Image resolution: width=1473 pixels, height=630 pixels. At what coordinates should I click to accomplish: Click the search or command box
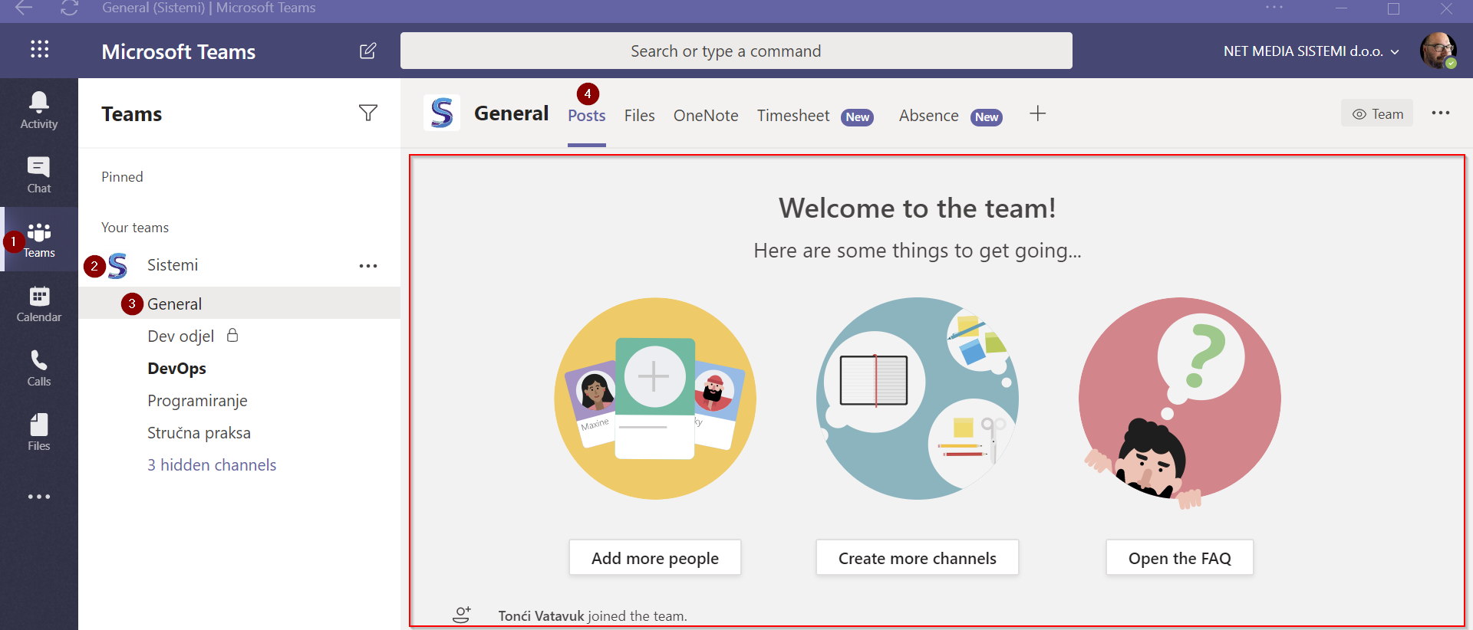pyautogui.click(x=736, y=51)
